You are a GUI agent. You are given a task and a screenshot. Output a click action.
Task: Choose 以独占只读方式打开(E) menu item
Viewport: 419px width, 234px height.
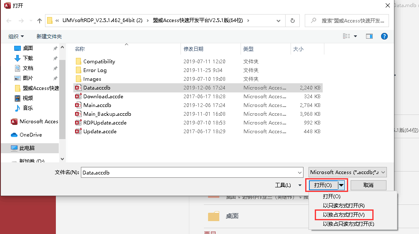point(349,224)
